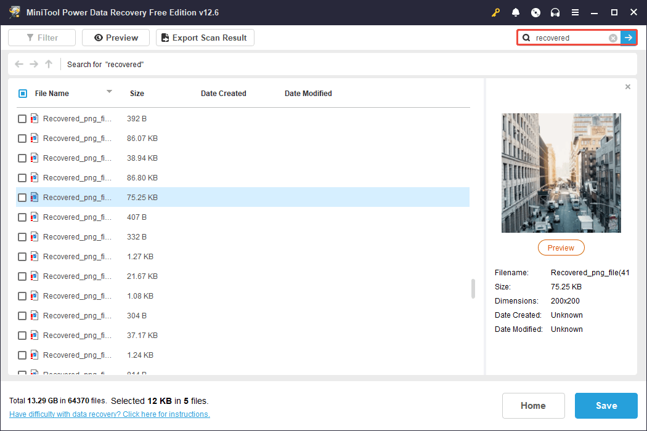Open the notification bell icon
The height and width of the screenshot is (431, 647).
click(515, 12)
